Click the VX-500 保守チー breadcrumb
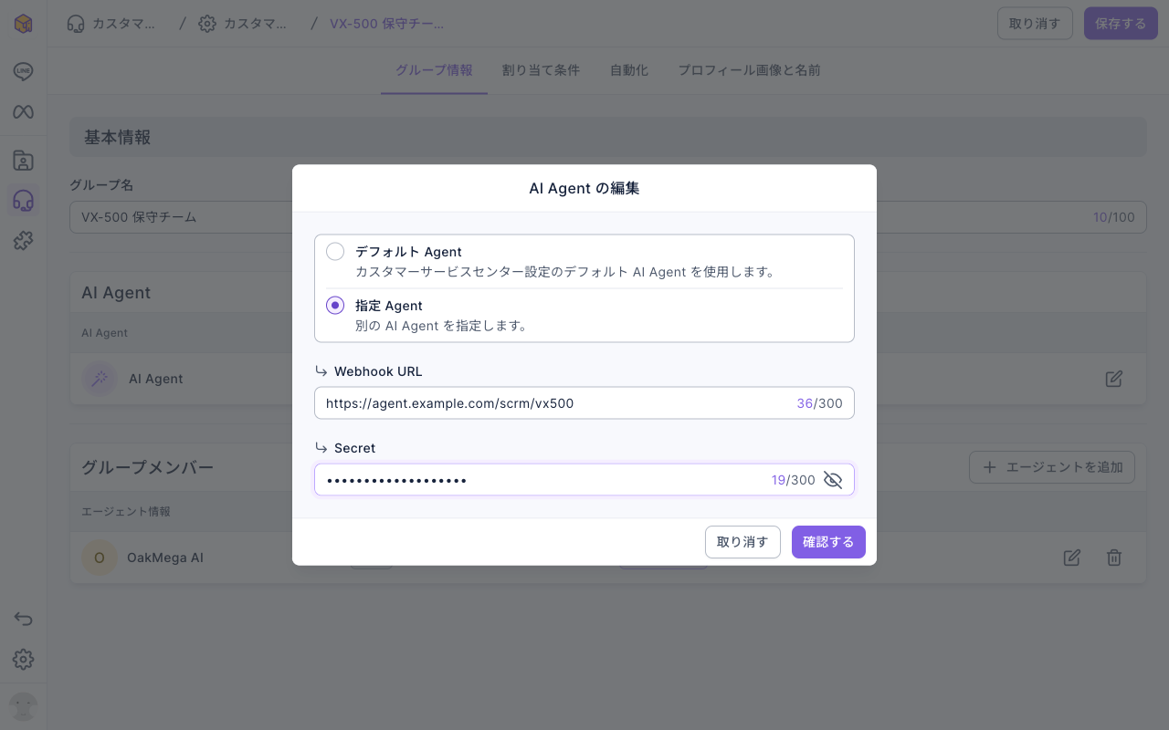Screen dimensions: 1169x730 click(387, 24)
